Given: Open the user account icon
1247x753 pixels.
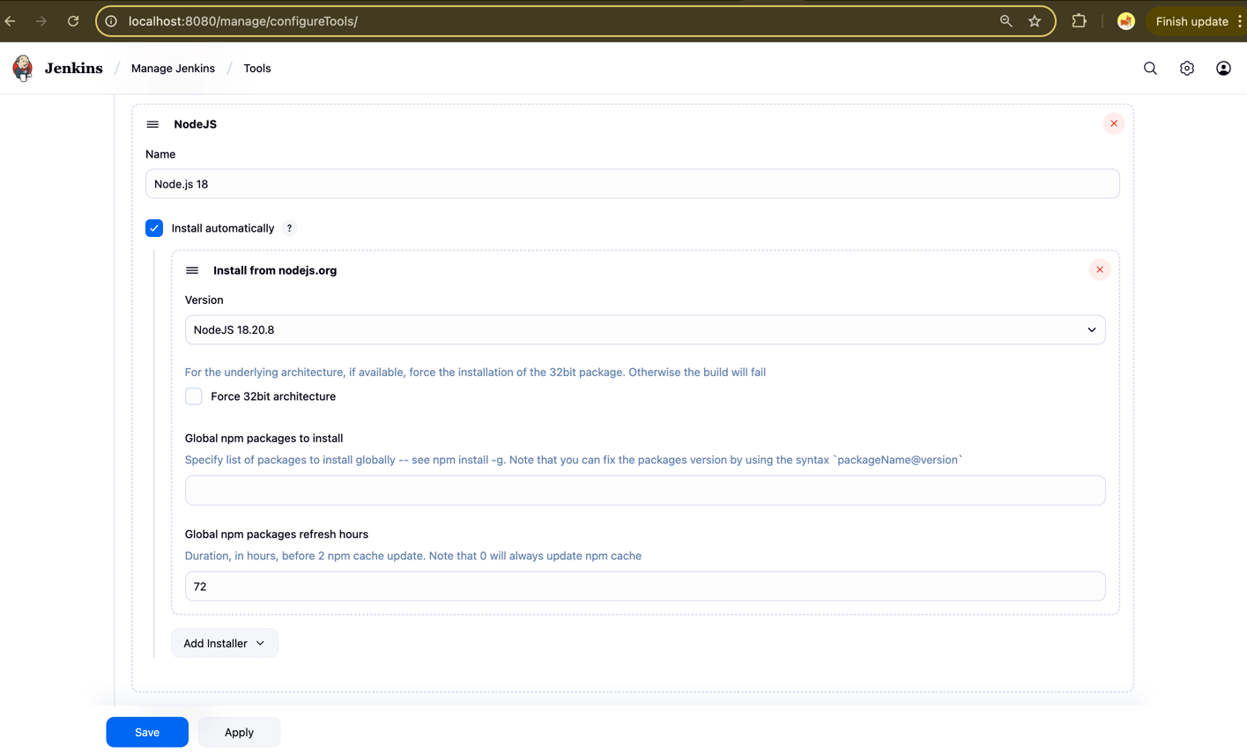Looking at the screenshot, I should coord(1223,68).
